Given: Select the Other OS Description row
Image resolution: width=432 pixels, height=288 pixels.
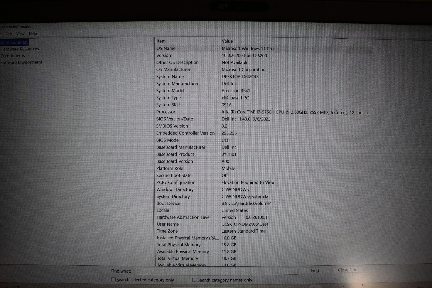Looking at the screenshot, I should (x=264, y=62).
